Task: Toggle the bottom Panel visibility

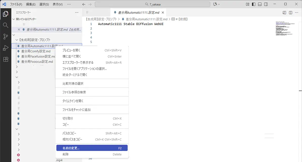Action: [x=260, y=4]
